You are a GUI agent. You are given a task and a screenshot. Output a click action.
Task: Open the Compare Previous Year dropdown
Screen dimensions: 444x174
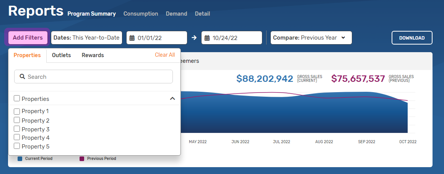point(311,38)
